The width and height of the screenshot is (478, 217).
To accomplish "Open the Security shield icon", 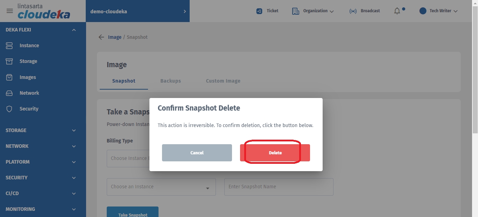I will click(9, 109).
